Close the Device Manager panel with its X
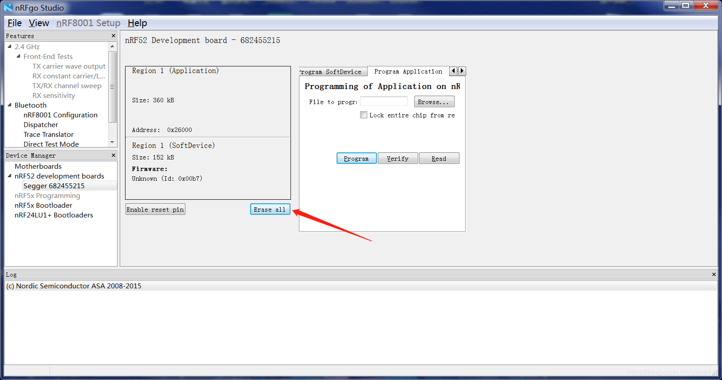This screenshot has height=380, width=722. (x=114, y=155)
